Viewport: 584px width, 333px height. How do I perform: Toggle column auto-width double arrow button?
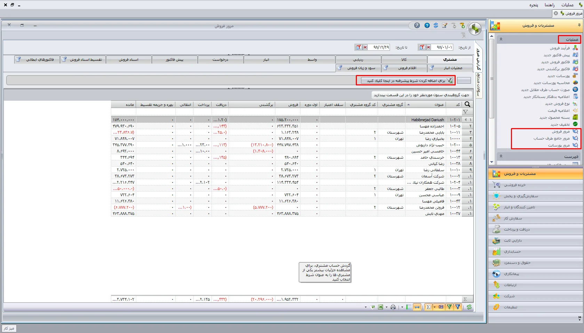point(417,307)
